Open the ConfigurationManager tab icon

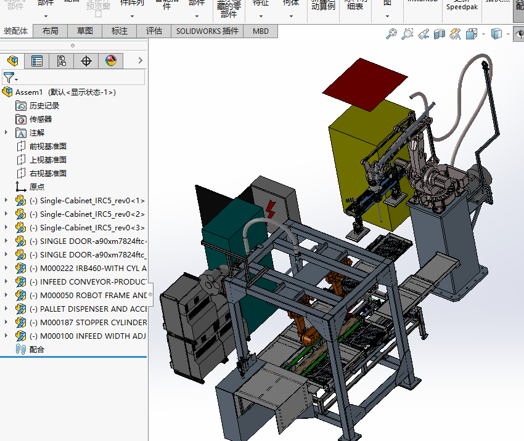pyautogui.click(x=61, y=60)
